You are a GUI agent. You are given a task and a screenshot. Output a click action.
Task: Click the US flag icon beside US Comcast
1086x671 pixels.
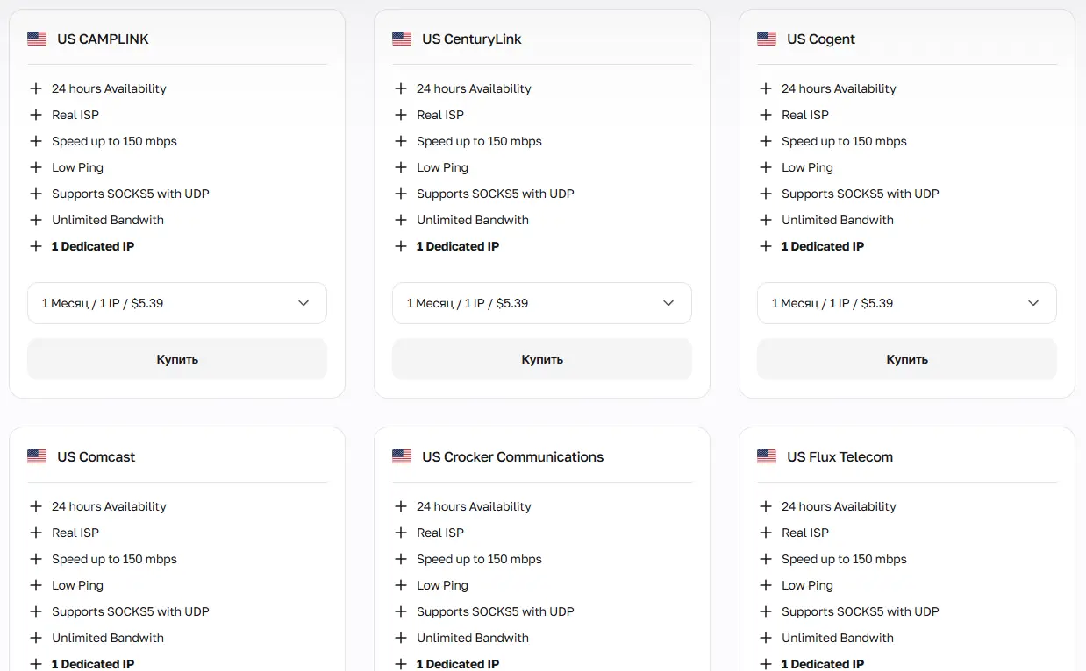37,456
